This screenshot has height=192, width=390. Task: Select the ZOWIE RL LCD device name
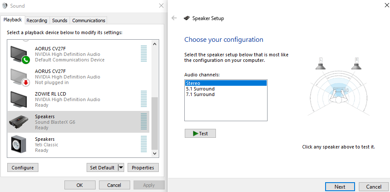[x=50, y=94]
